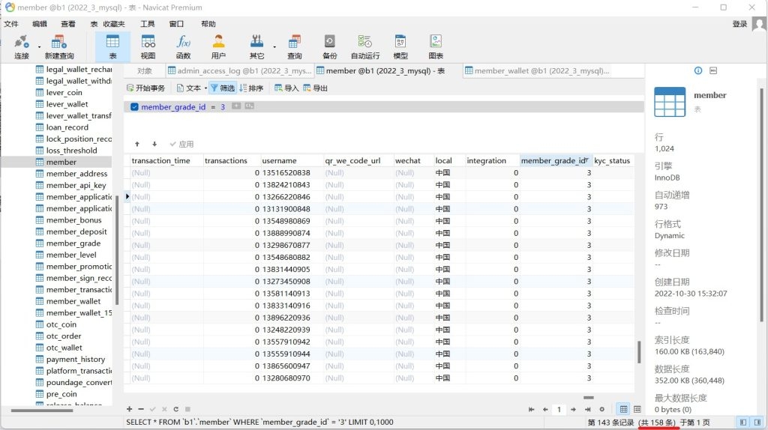Toggle the Filter (筛选) button off

click(222, 88)
